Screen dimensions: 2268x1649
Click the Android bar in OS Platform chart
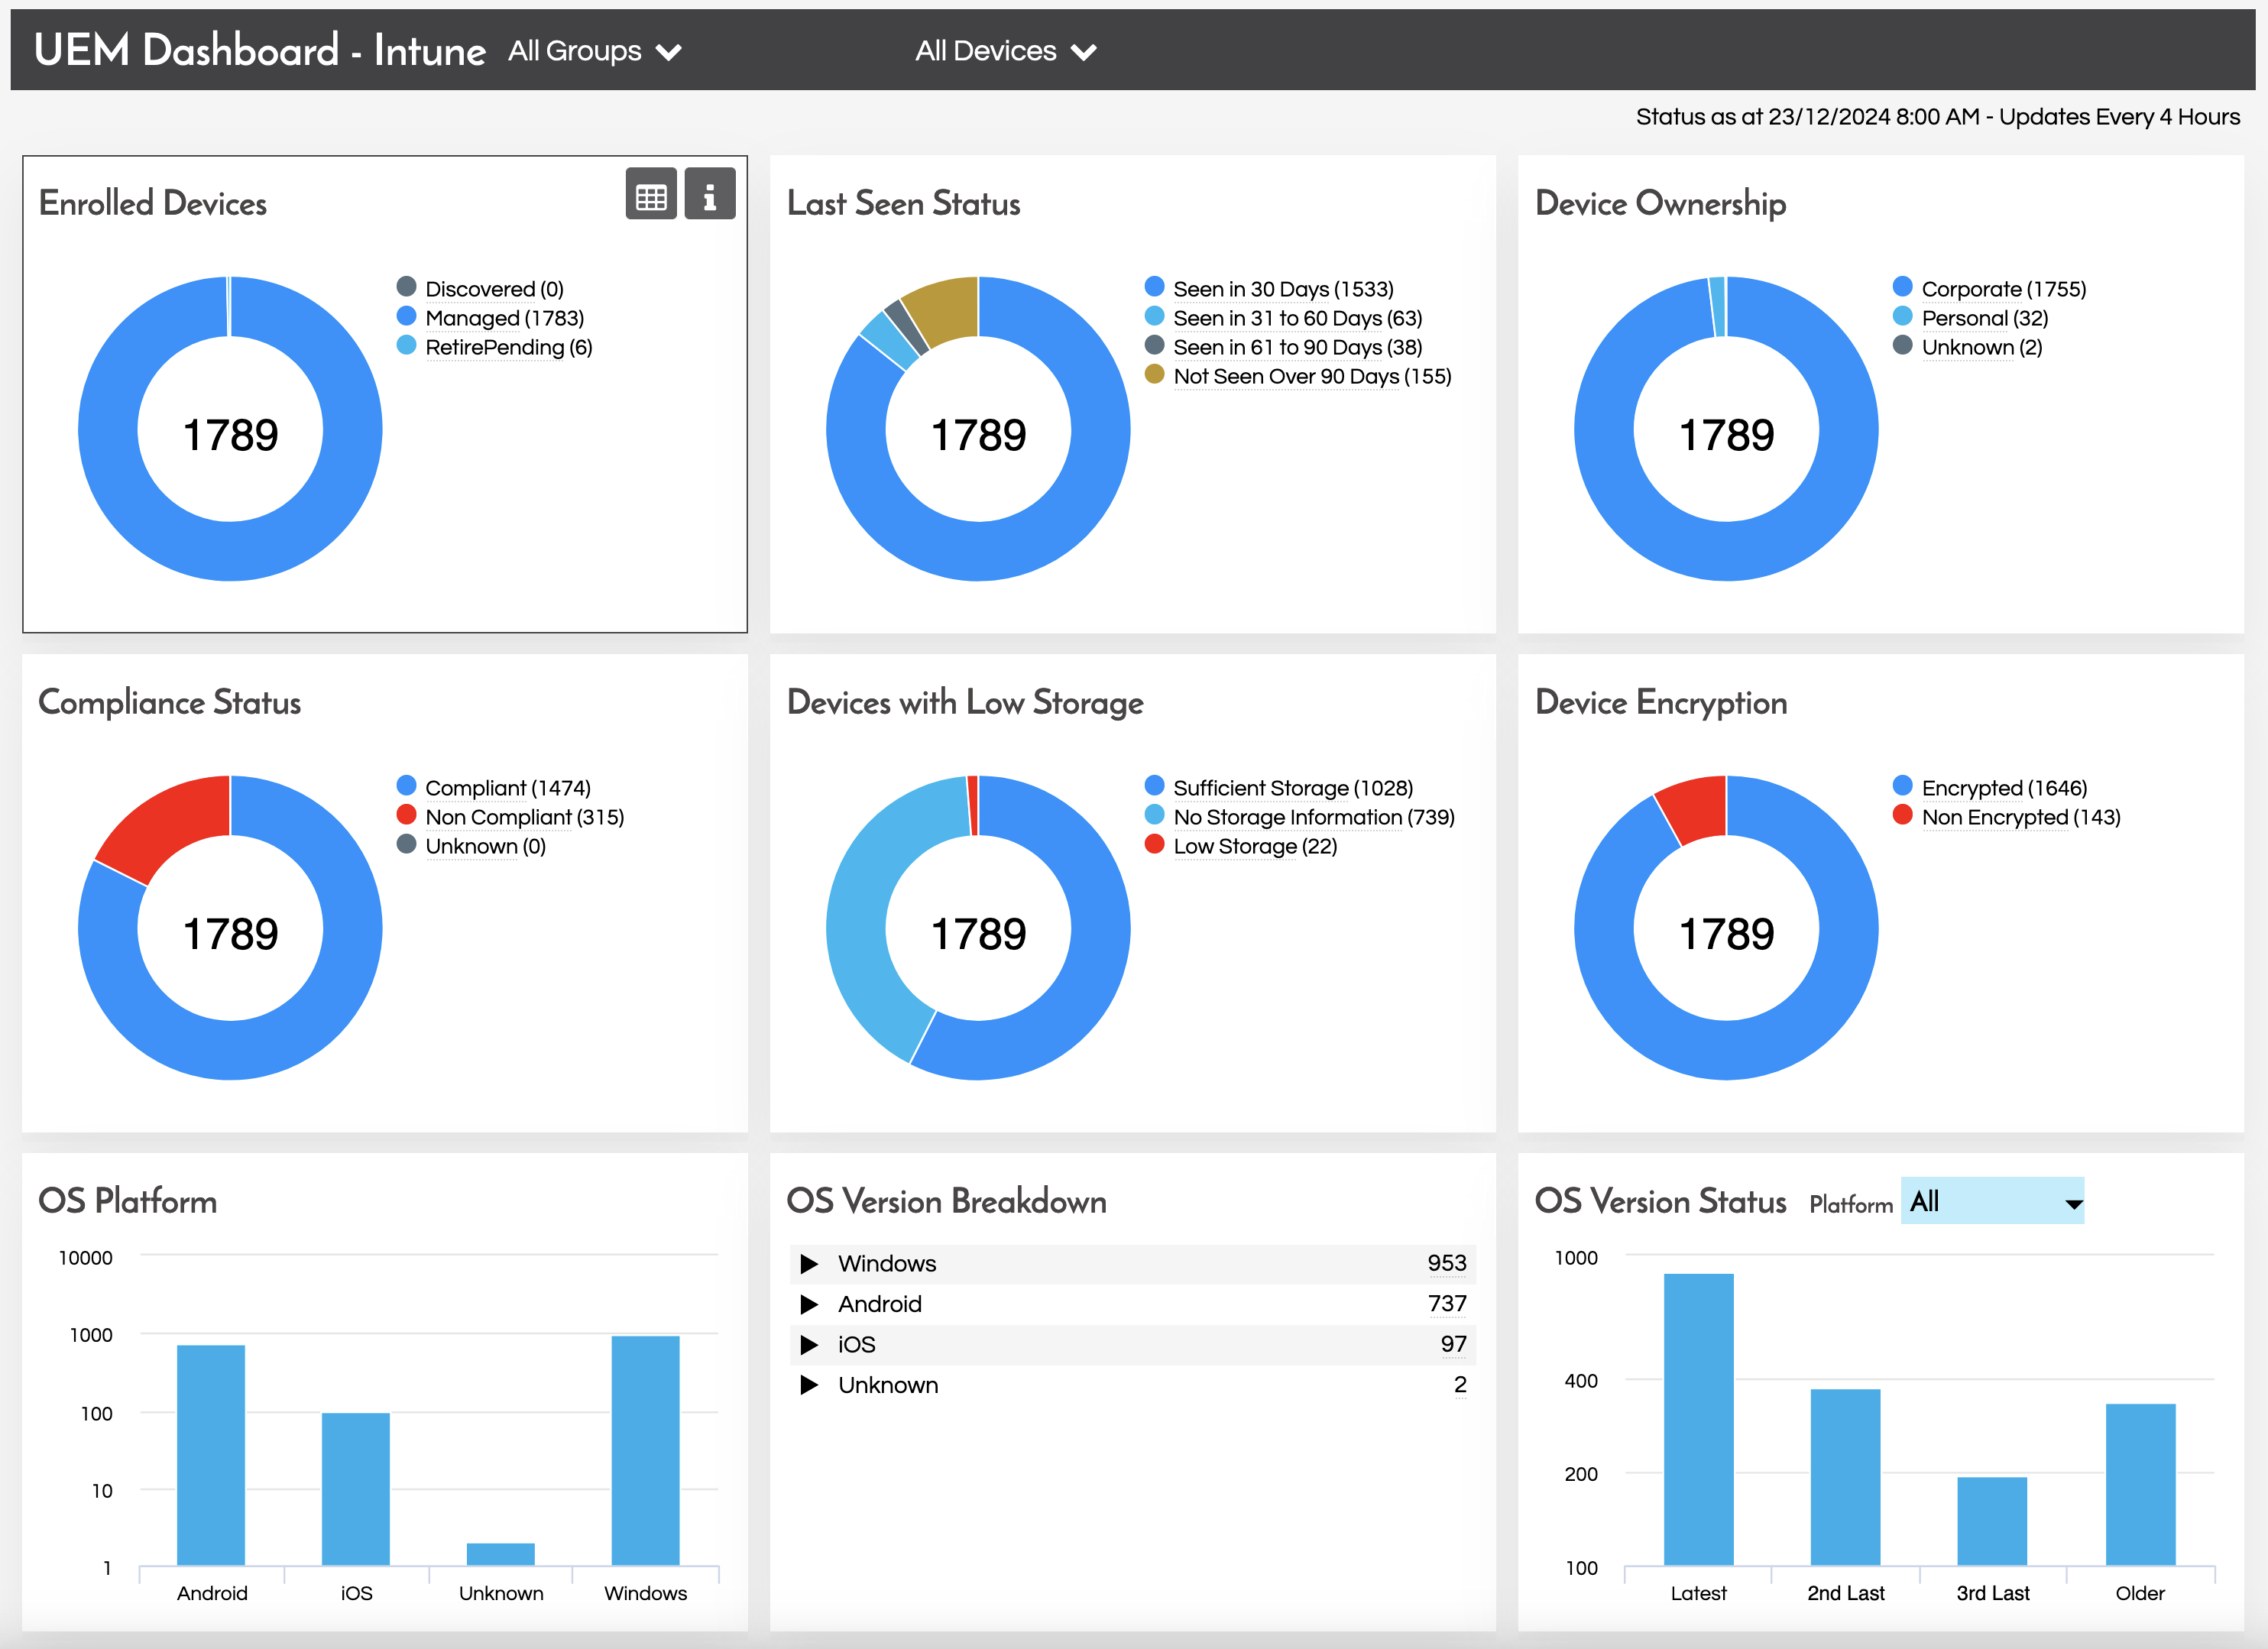pos(211,1455)
